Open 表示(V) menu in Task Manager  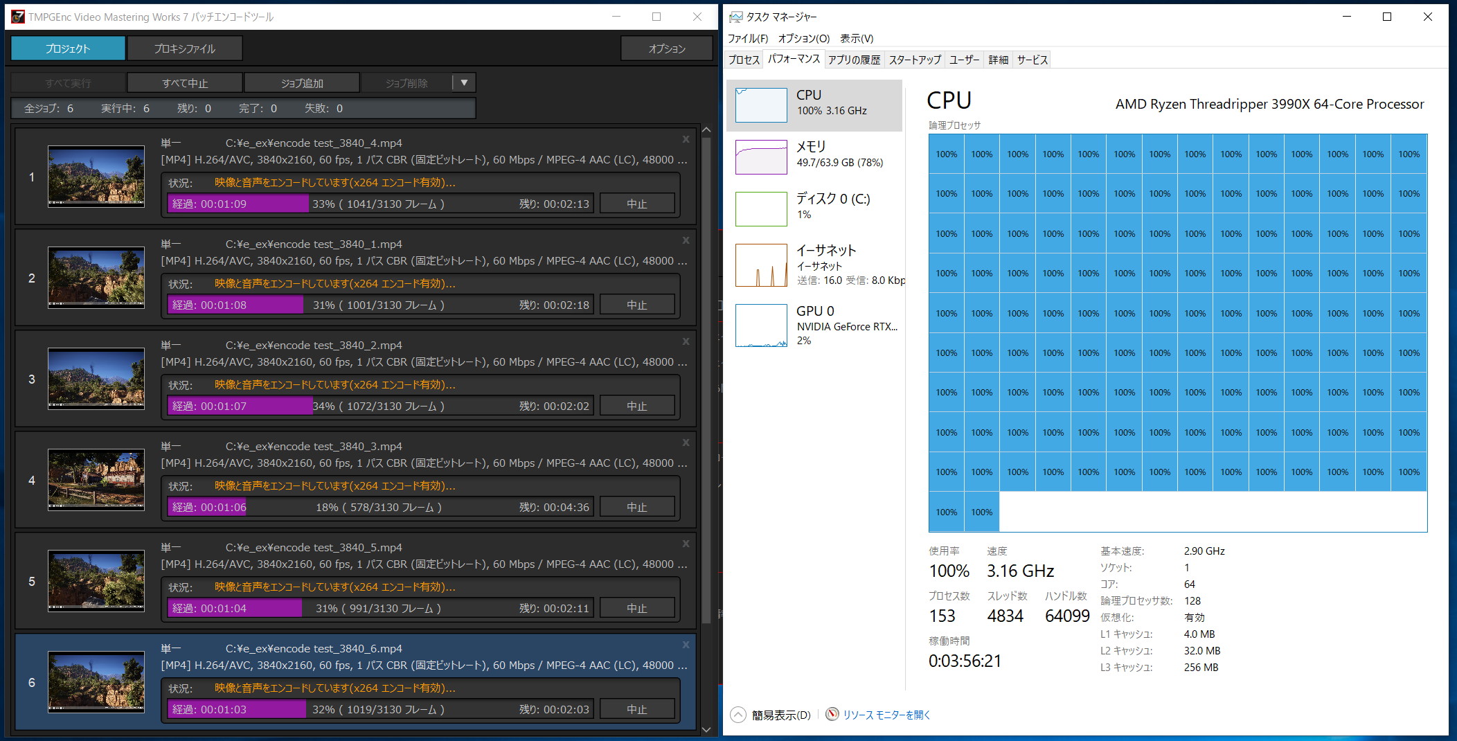click(x=857, y=39)
